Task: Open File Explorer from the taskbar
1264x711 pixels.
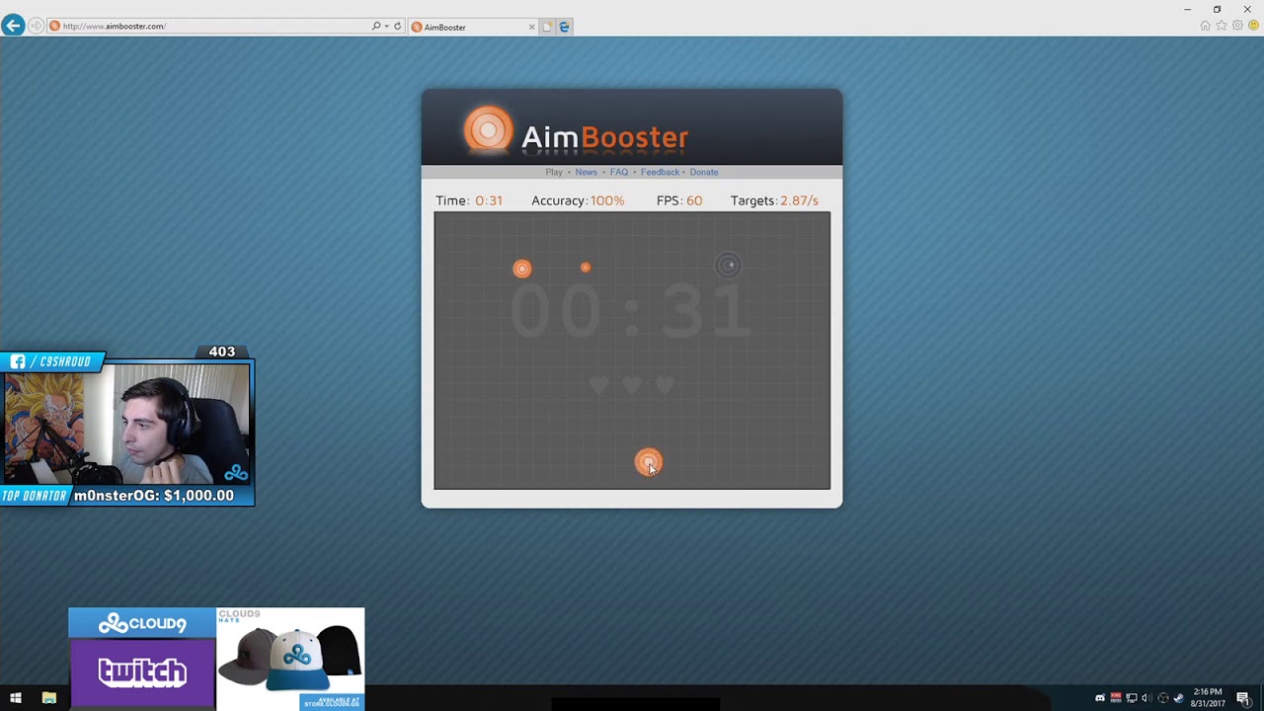Action: coord(49,698)
